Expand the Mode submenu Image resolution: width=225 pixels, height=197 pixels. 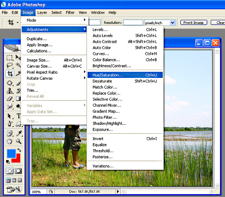54,20
